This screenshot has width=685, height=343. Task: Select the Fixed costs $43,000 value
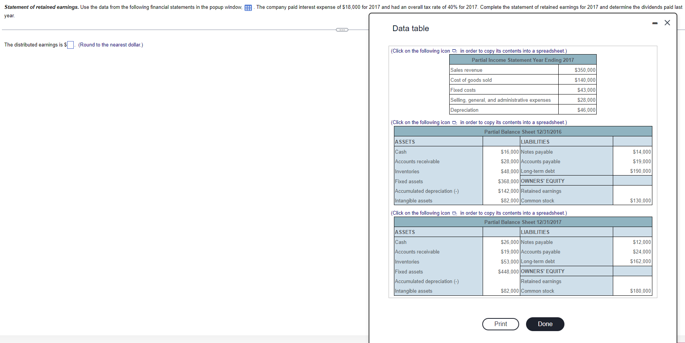click(586, 90)
